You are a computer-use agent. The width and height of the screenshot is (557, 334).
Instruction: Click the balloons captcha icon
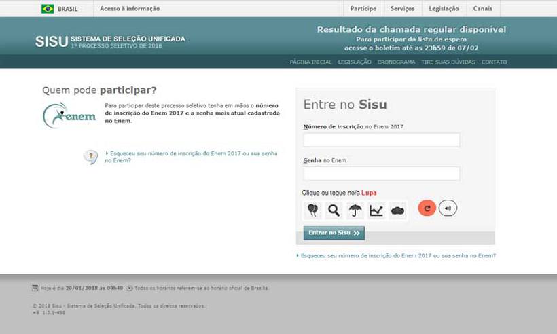[312, 210]
